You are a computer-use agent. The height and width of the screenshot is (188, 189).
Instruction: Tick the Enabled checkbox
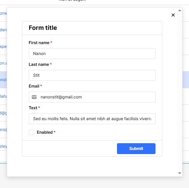[31, 132]
